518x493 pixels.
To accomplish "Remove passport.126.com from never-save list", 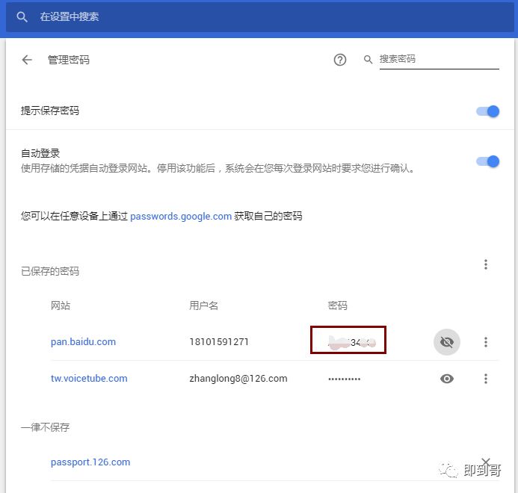I will tap(486, 462).
